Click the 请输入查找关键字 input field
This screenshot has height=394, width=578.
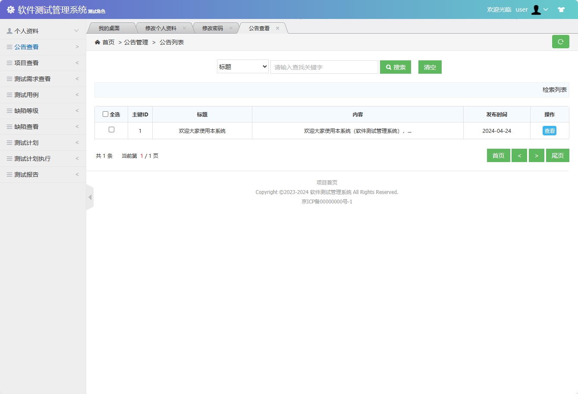(x=324, y=67)
